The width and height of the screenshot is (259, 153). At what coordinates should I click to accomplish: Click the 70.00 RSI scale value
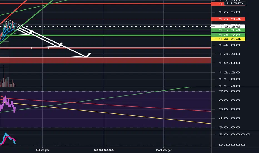tap(230, 91)
